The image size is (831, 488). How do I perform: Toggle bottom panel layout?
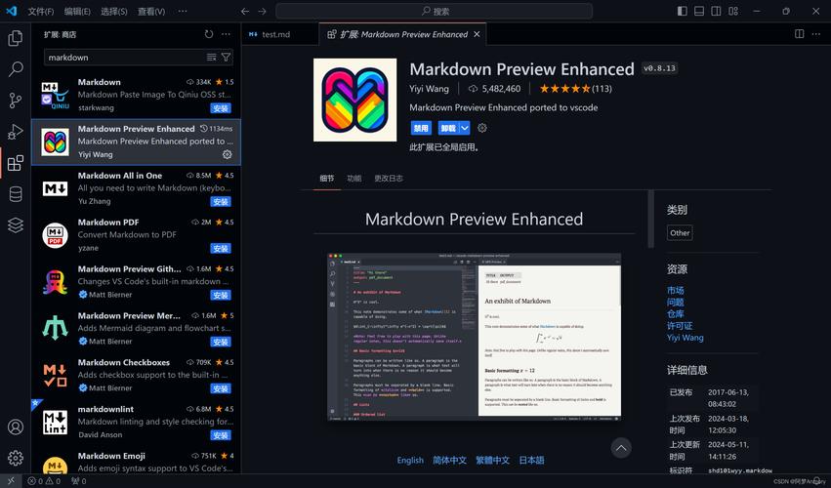click(x=699, y=11)
